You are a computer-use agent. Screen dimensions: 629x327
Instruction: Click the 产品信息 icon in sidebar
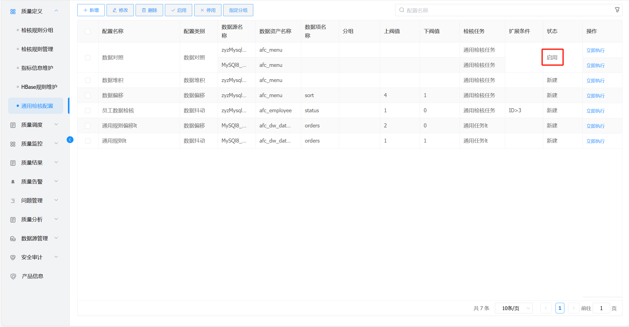13,276
